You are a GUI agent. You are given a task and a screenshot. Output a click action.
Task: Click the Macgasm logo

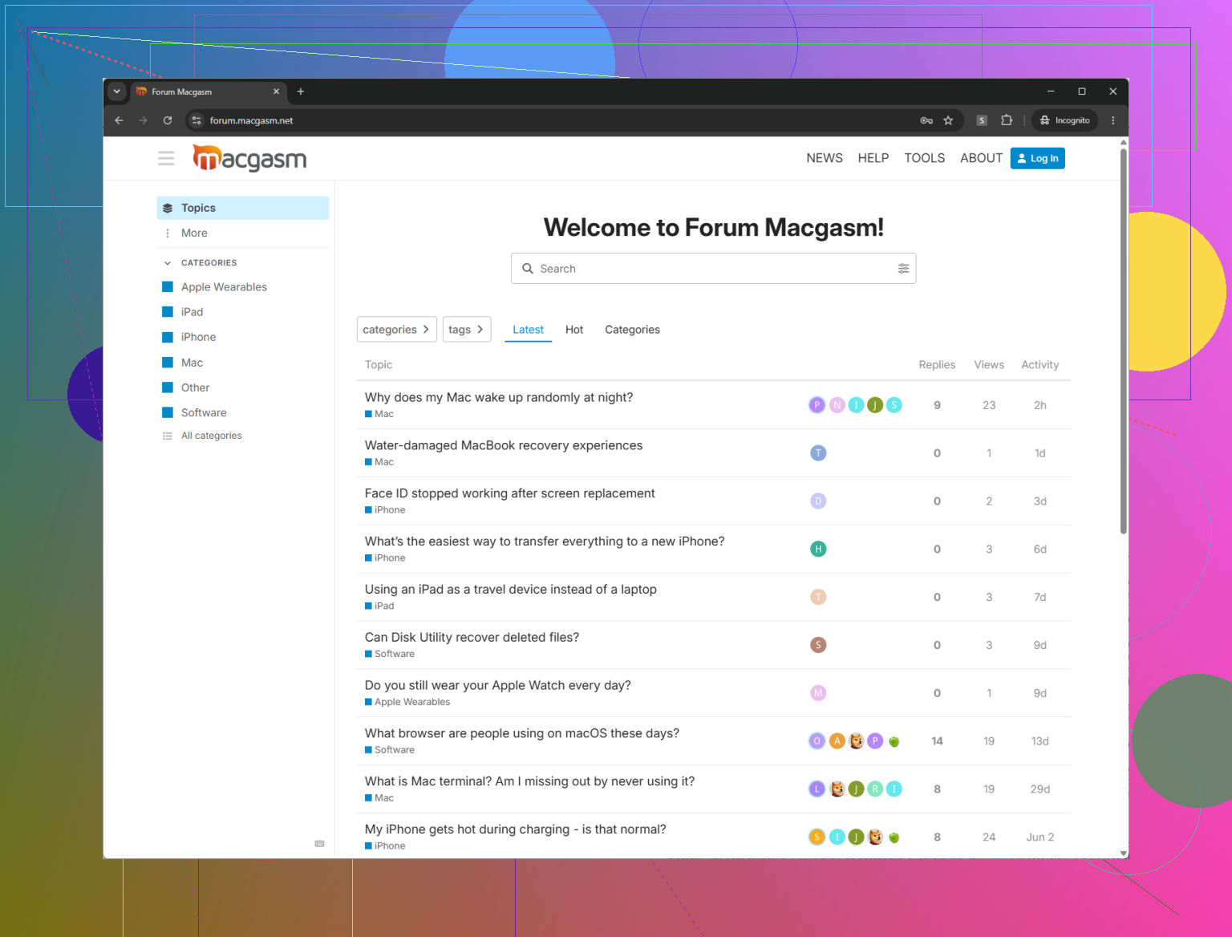[x=249, y=158]
